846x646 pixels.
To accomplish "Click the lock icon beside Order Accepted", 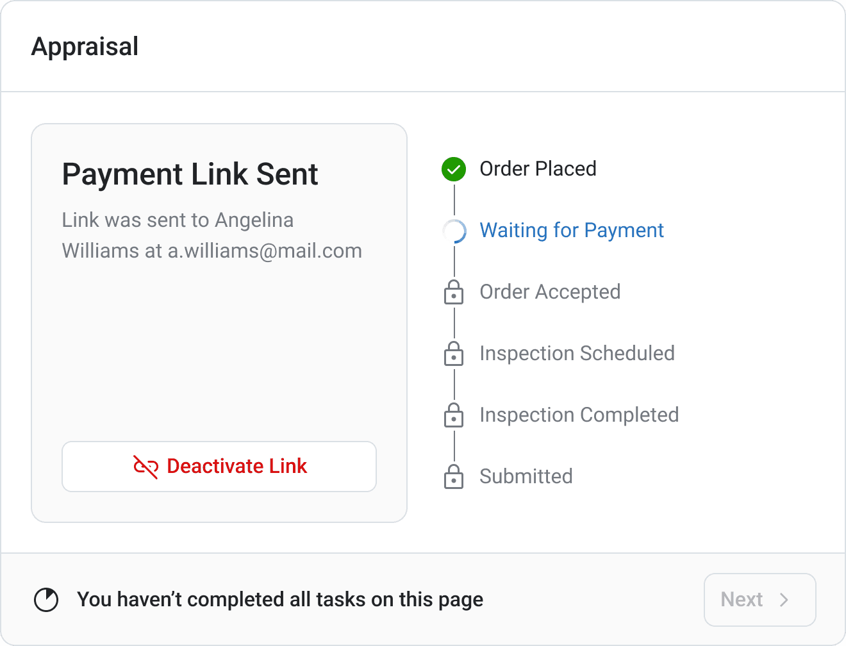I will pos(454,292).
